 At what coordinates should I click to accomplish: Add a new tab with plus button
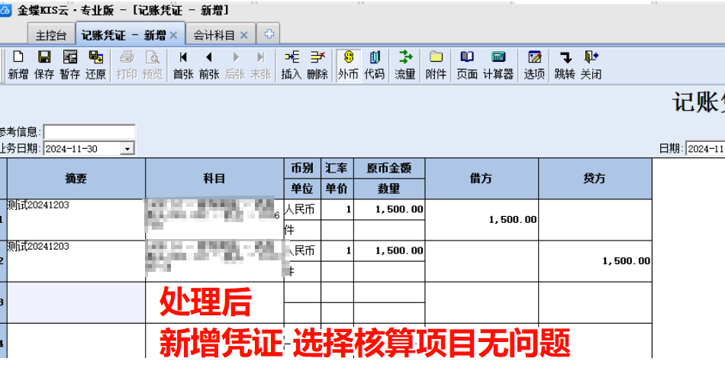(269, 34)
